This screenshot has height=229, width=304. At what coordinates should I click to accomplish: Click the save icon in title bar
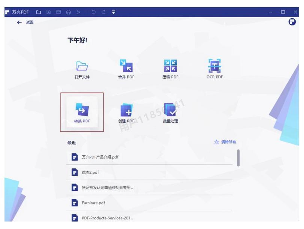pyautogui.click(x=48, y=12)
